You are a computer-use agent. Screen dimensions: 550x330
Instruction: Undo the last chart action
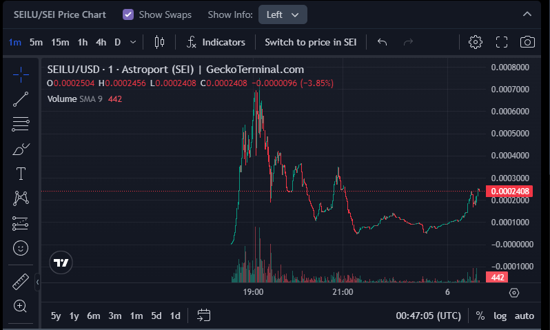click(382, 42)
